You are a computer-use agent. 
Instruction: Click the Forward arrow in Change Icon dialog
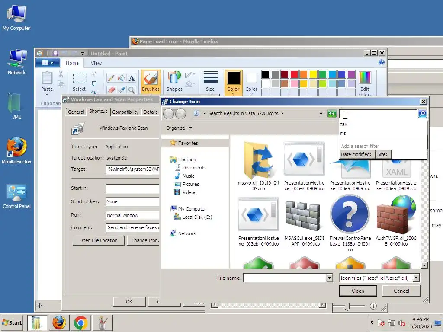[x=180, y=114]
